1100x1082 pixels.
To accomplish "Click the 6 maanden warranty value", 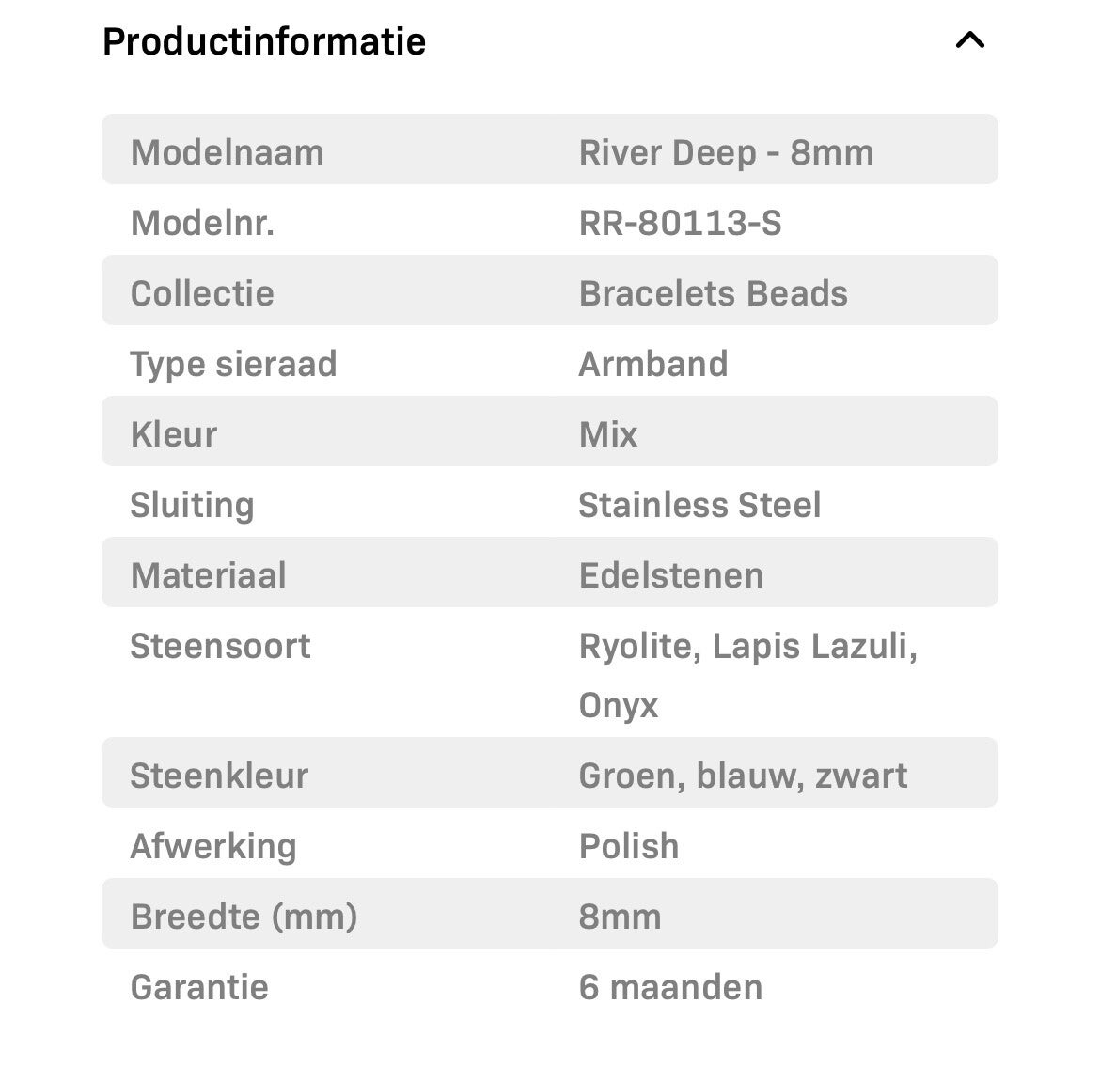I will (x=670, y=987).
